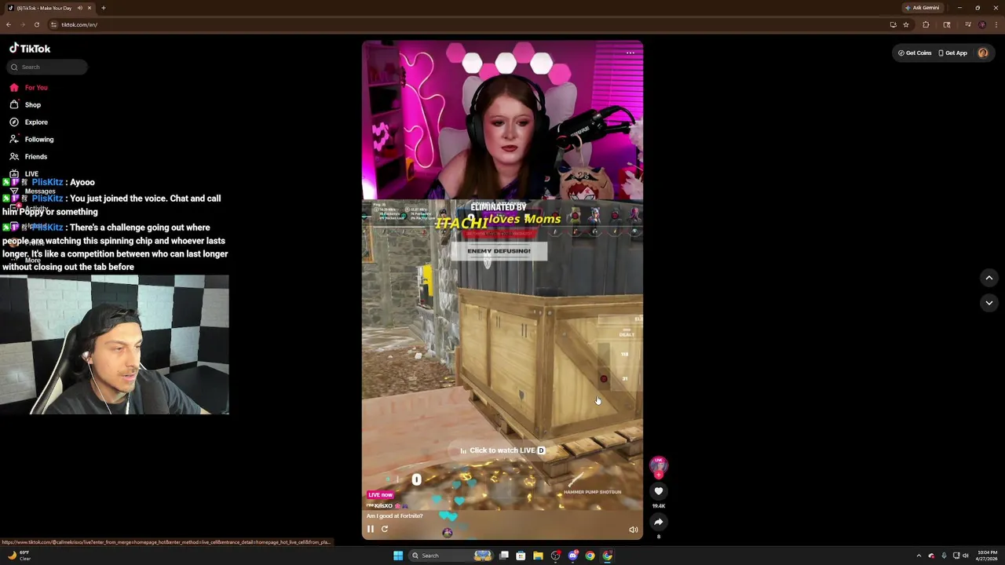Click the Get Coins button
The height and width of the screenshot is (565, 1005).
(915, 53)
